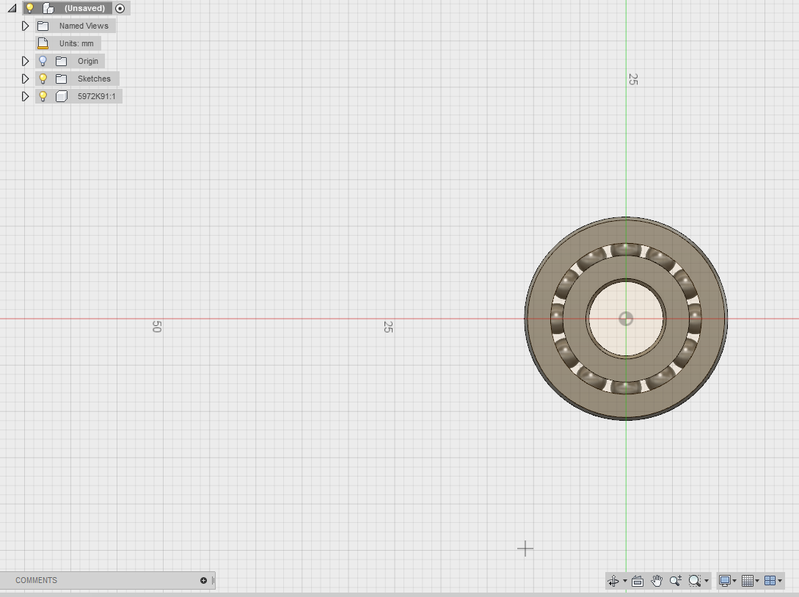Viewport: 799px width, 597px height.
Task: Click the Comments panel divider grip
Action: (x=213, y=580)
